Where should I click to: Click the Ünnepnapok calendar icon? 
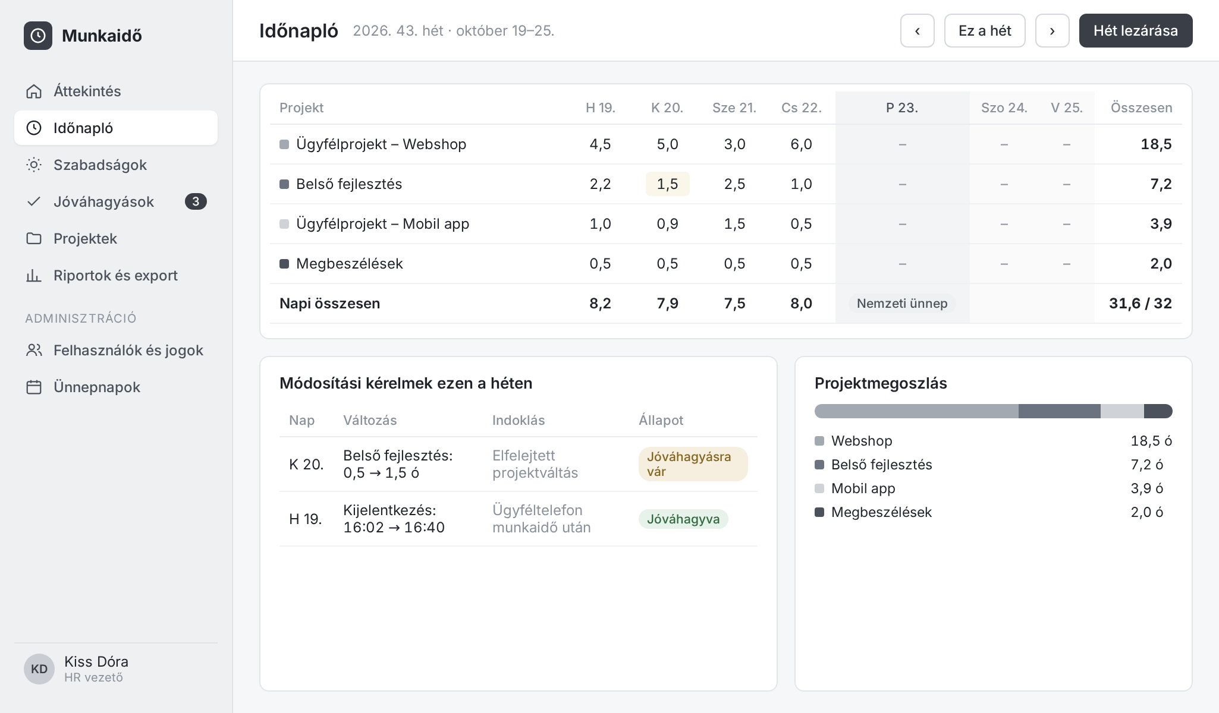[34, 387]
